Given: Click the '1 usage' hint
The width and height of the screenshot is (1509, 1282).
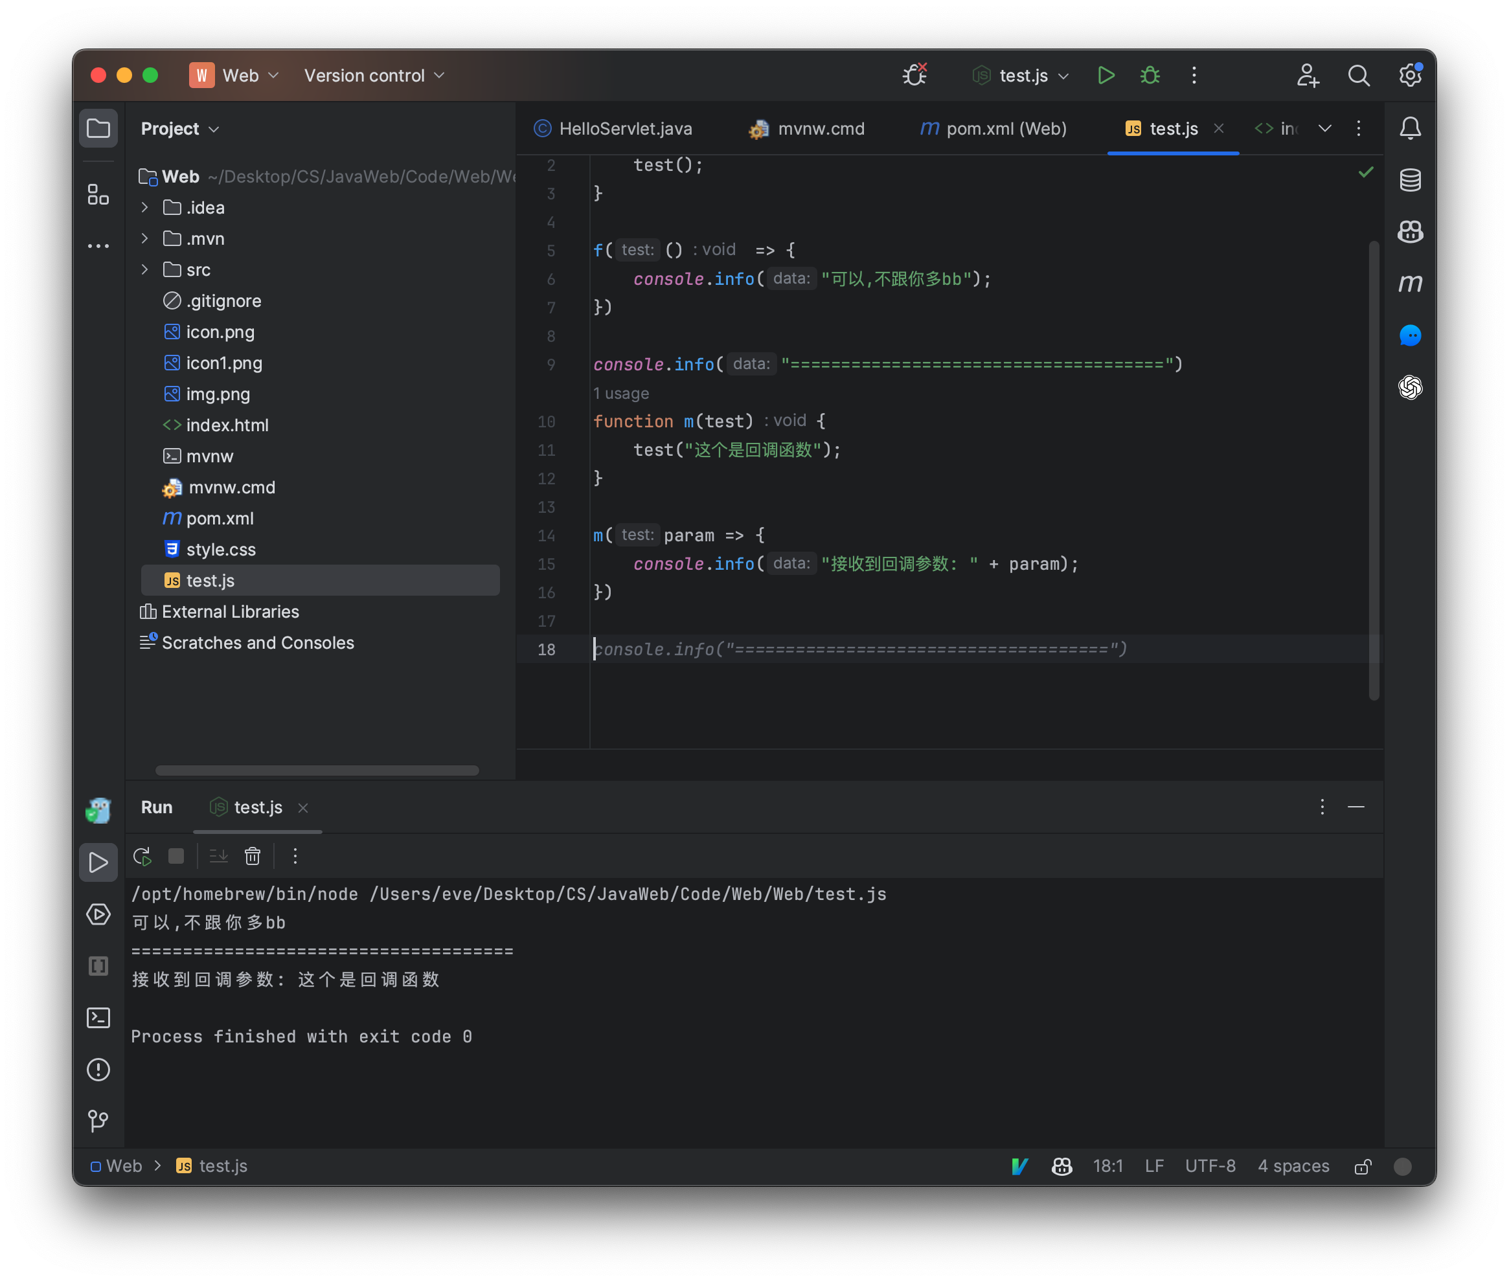Looking at the screenshot, I should [620, 393].
